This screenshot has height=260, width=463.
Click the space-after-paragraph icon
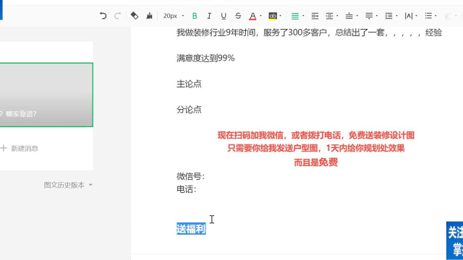[x=369, y=16]
